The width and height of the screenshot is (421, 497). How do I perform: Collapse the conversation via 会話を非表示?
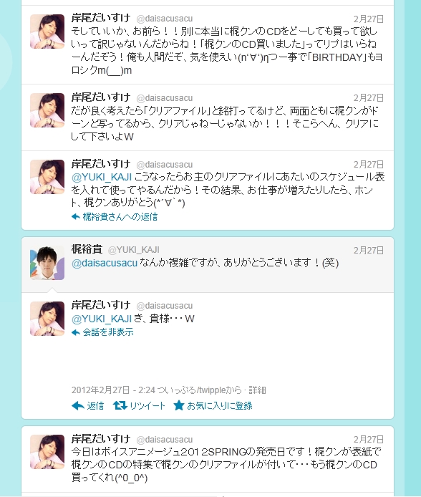click(108, 332)
